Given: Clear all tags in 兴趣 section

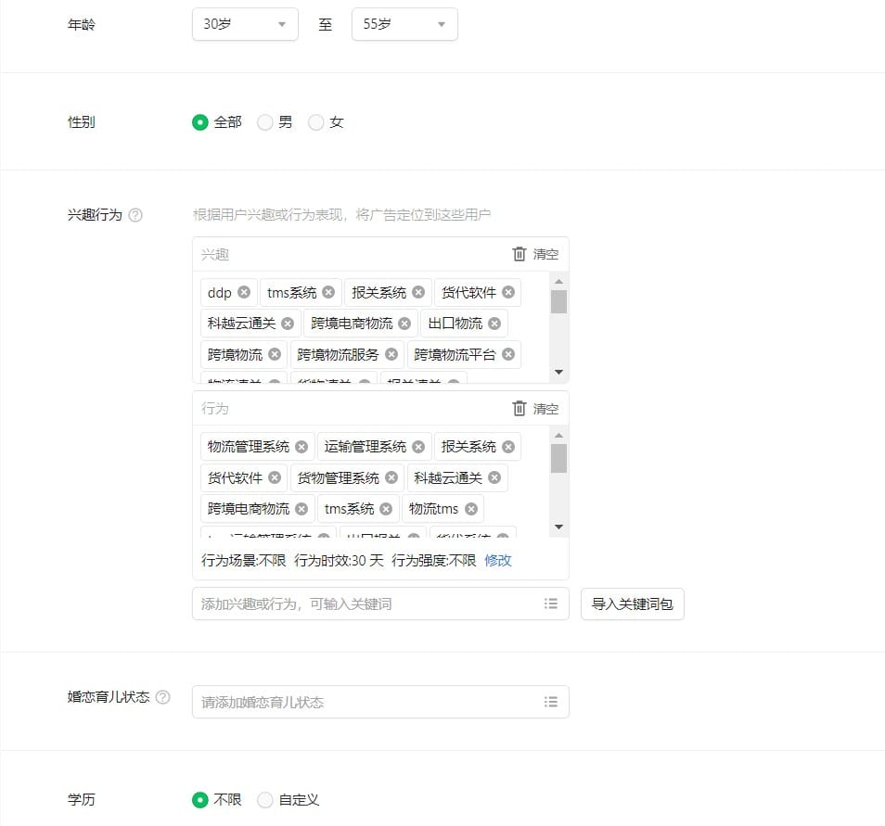Looking at the screenshot, I should pyautogui.click(x=535, y=254).
